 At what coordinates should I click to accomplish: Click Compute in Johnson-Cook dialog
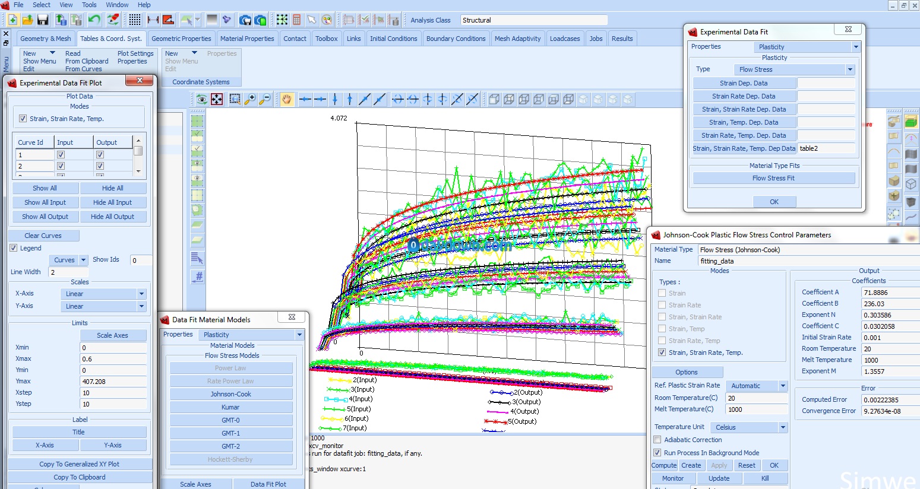click(664, 465)
